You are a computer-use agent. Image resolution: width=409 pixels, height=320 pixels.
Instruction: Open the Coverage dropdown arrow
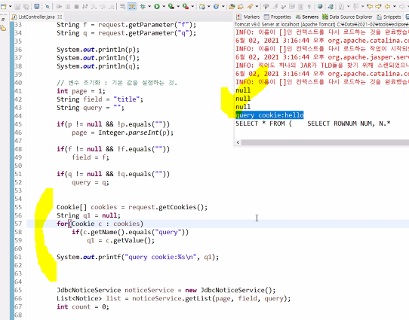point(178,7)
